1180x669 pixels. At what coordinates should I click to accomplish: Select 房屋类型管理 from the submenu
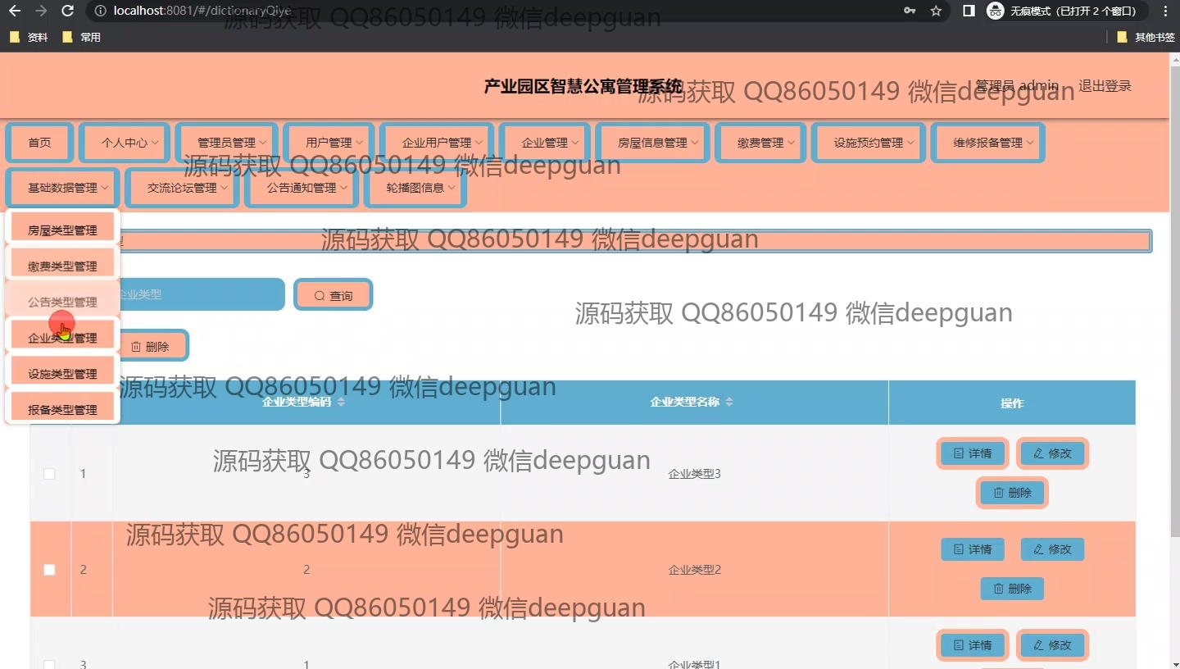click(x=62, y=230)
